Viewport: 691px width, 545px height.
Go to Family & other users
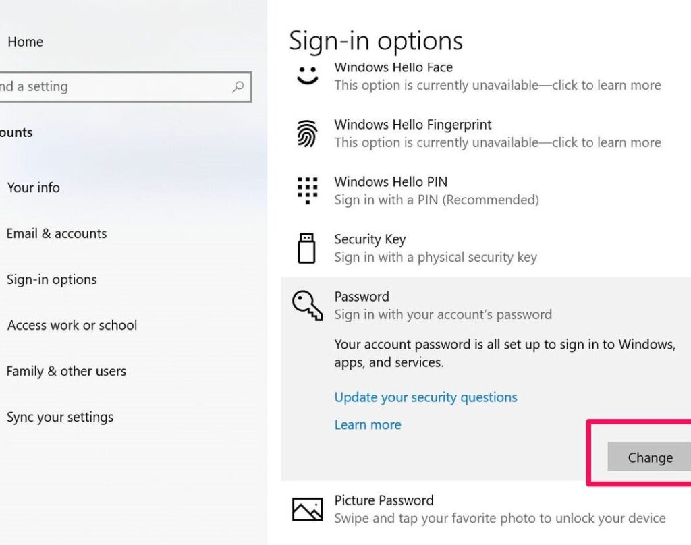tap(66, 371)
